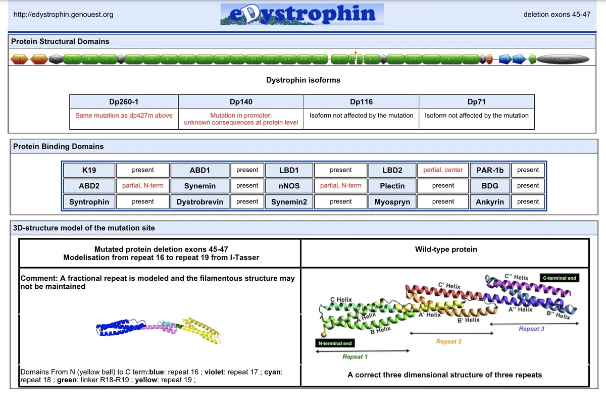Click the R23 repeat domain

(451, 59)
